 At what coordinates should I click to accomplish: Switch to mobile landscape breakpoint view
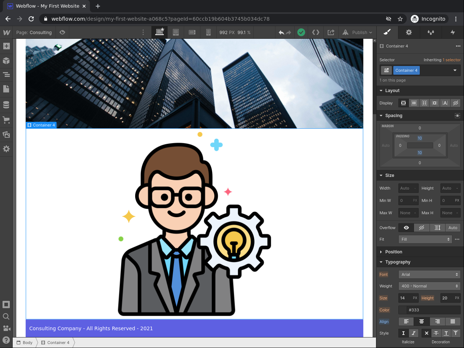pyautogui.click(x=192, y=32)
